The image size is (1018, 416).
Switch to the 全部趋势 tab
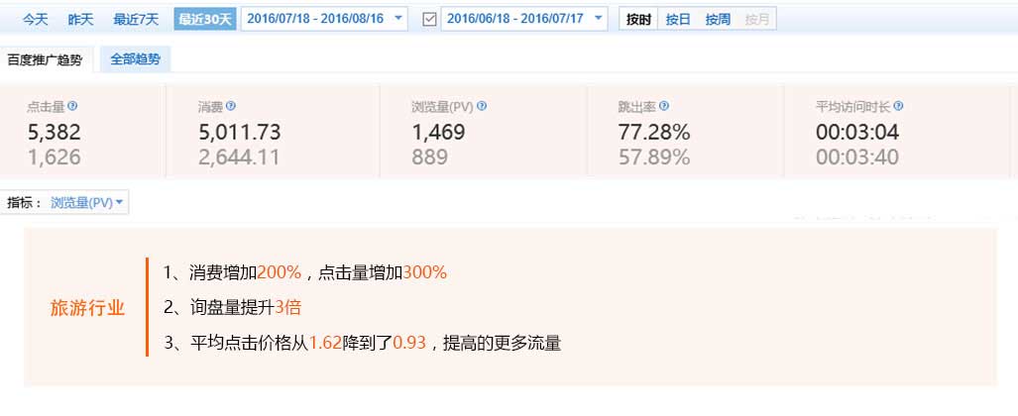pos(134,59)
